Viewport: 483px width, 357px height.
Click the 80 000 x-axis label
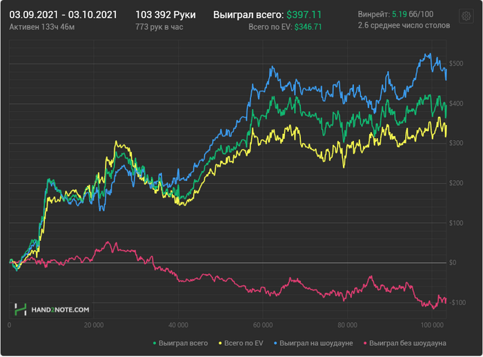coord(347,325)
